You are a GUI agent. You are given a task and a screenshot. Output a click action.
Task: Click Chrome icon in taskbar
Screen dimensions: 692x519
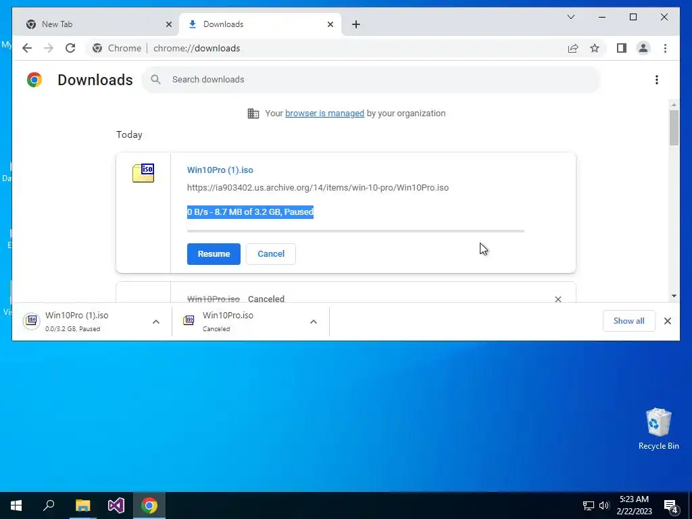(149, 505)
